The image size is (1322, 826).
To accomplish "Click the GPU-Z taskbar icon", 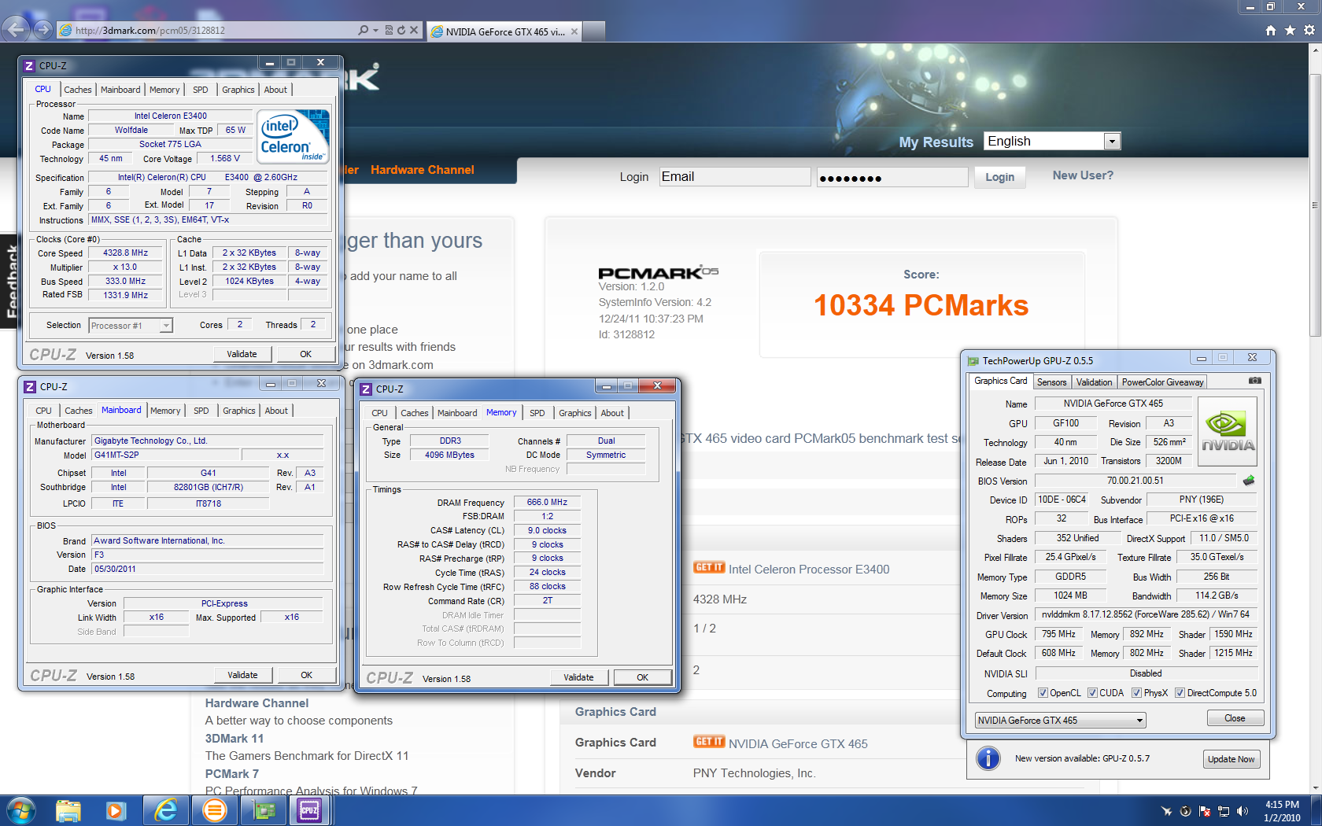I will click(264, 810).
